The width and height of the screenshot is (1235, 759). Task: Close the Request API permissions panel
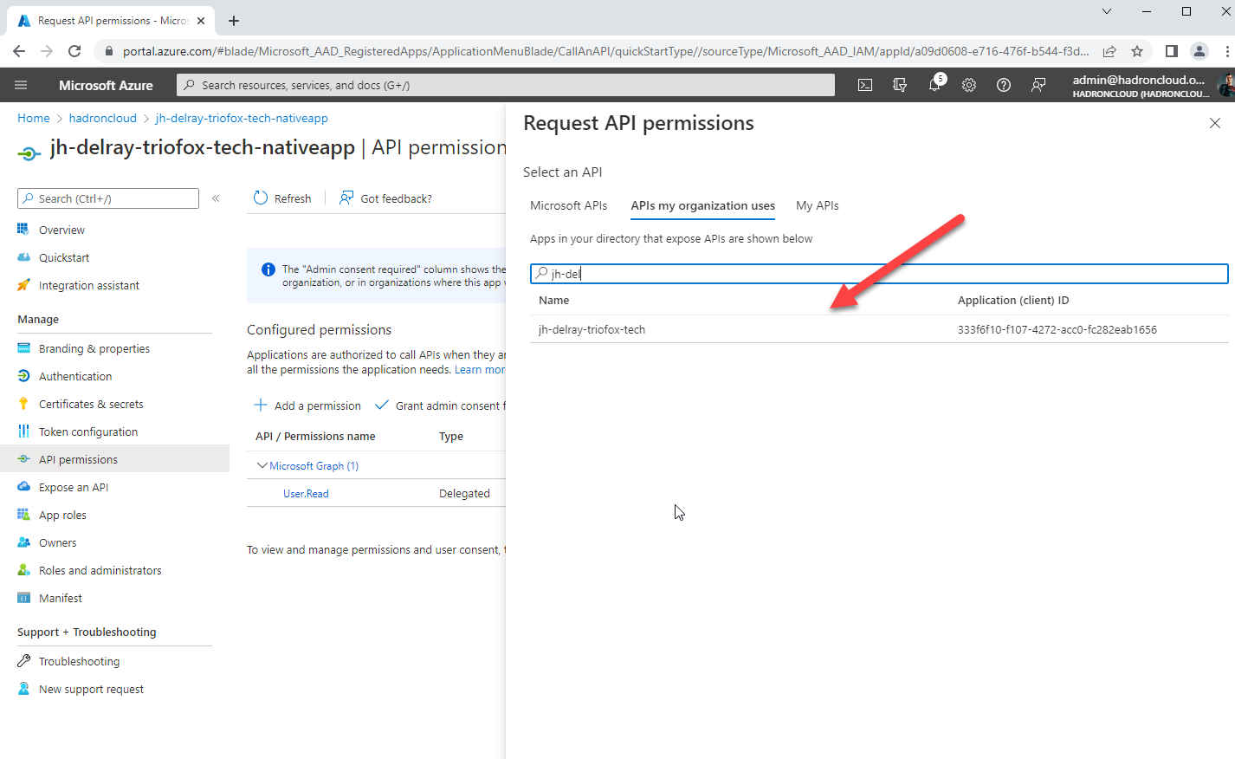click(x=1215, y=123)
